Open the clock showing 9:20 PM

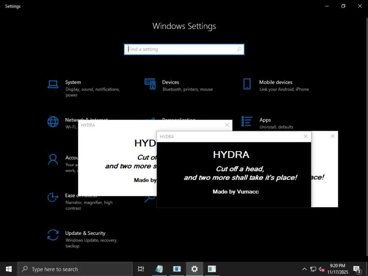coord(337,269)
